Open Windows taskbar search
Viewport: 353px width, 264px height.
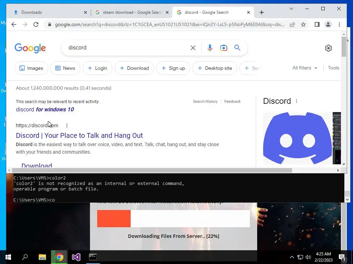pos(25,257)
